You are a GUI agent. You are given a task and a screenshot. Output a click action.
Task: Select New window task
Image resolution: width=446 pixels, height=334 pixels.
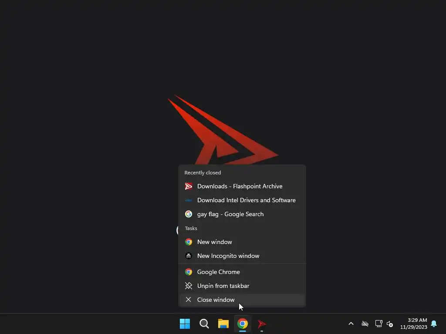tap(242, 242)
